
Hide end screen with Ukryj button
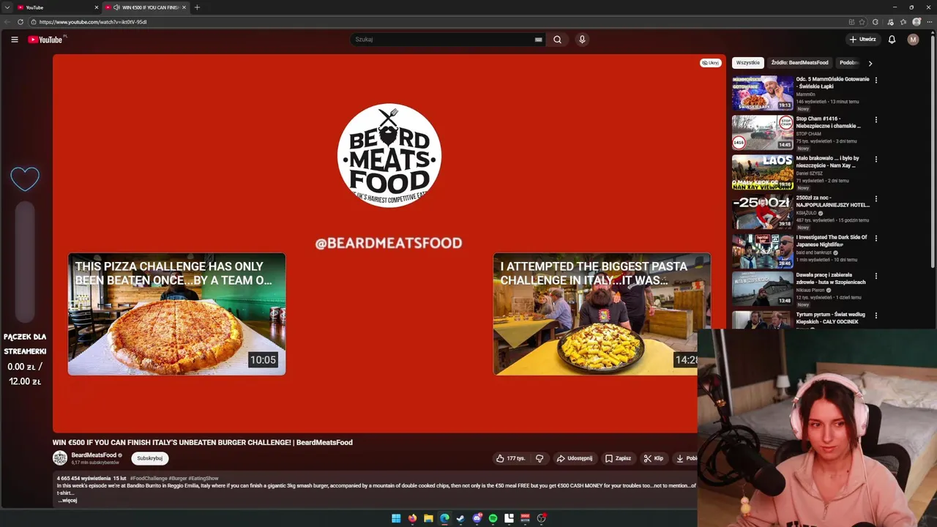pos(710,63)
